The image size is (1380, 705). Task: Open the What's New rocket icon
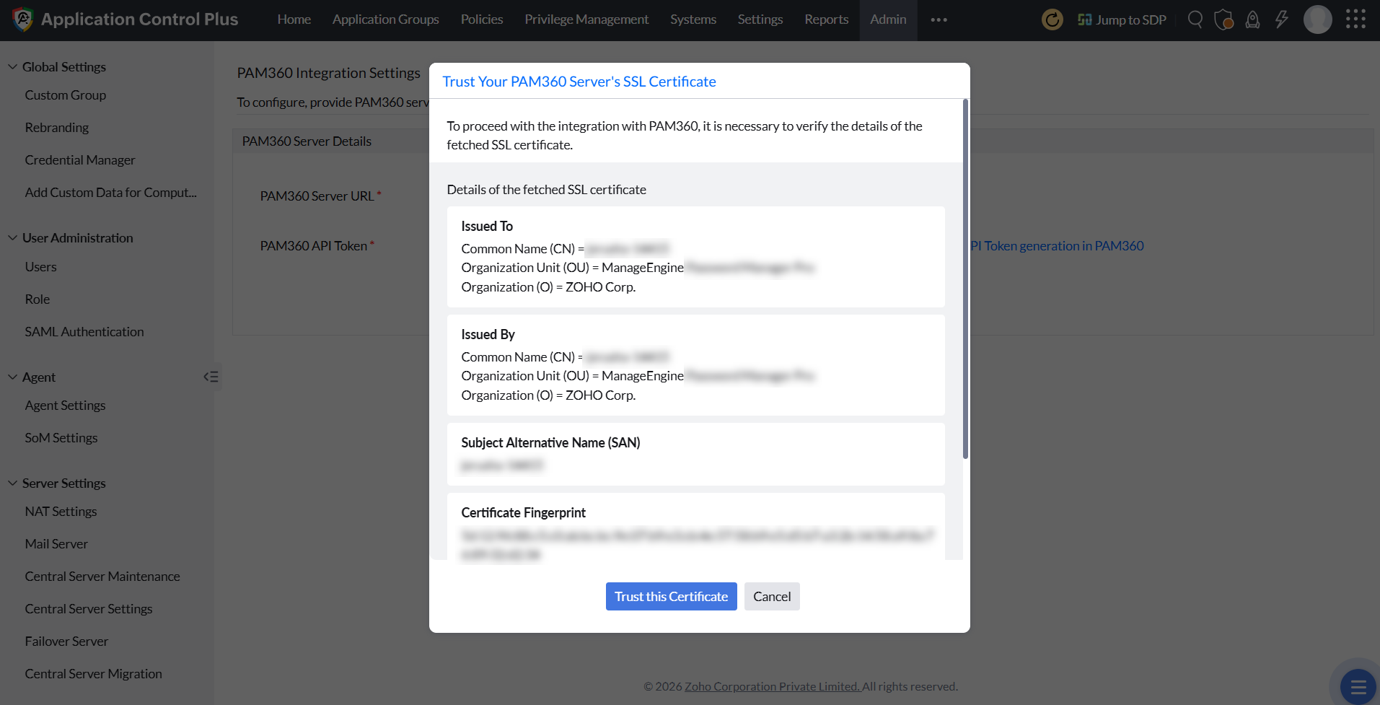(x=1252, y=19)
